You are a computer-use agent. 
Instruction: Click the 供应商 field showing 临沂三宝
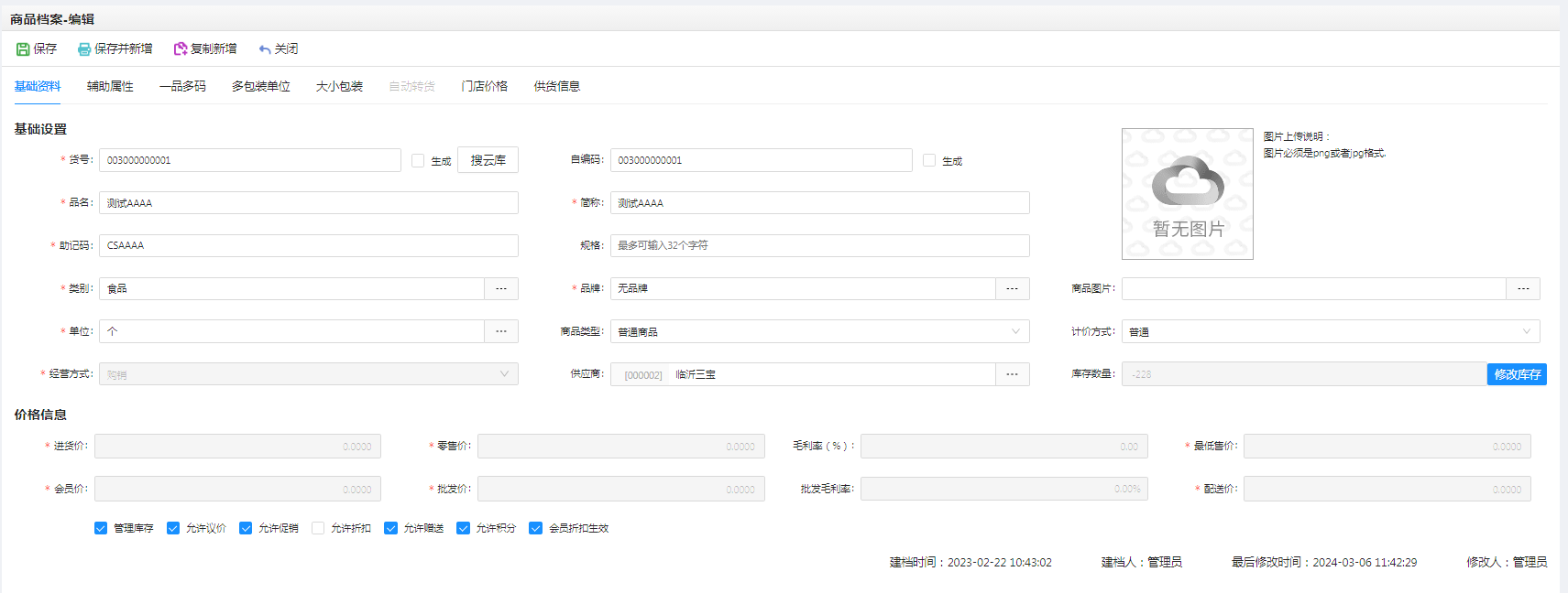803,374
